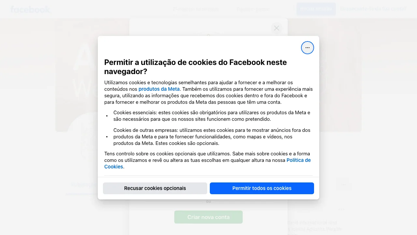The width and height of the screenshot is (417, 235).
Task: Close the login popup with the X icon
Action: (x=277, y=28)
